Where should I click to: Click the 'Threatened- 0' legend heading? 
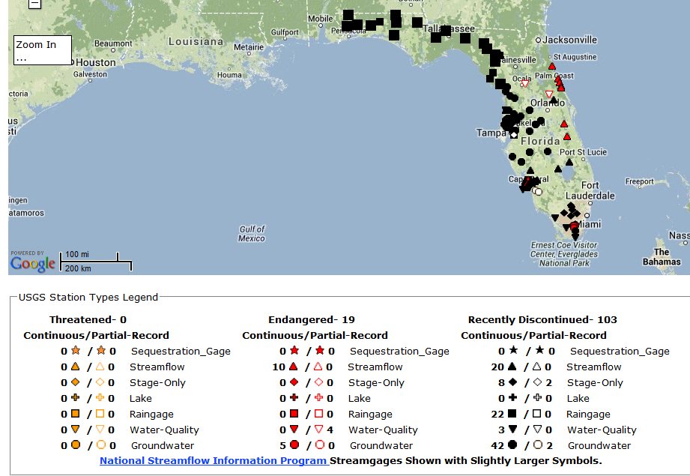[88, 319]
